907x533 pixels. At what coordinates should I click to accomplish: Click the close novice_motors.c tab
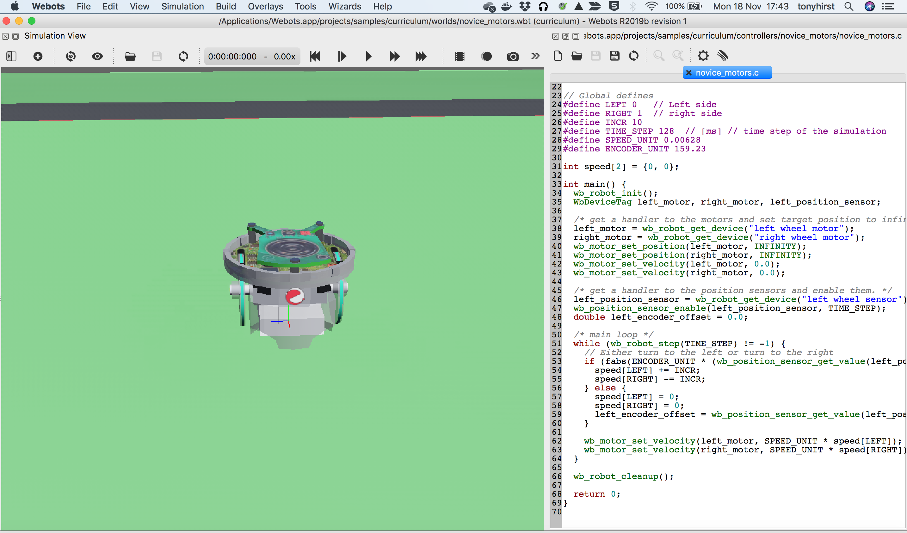tap(689, 72)
